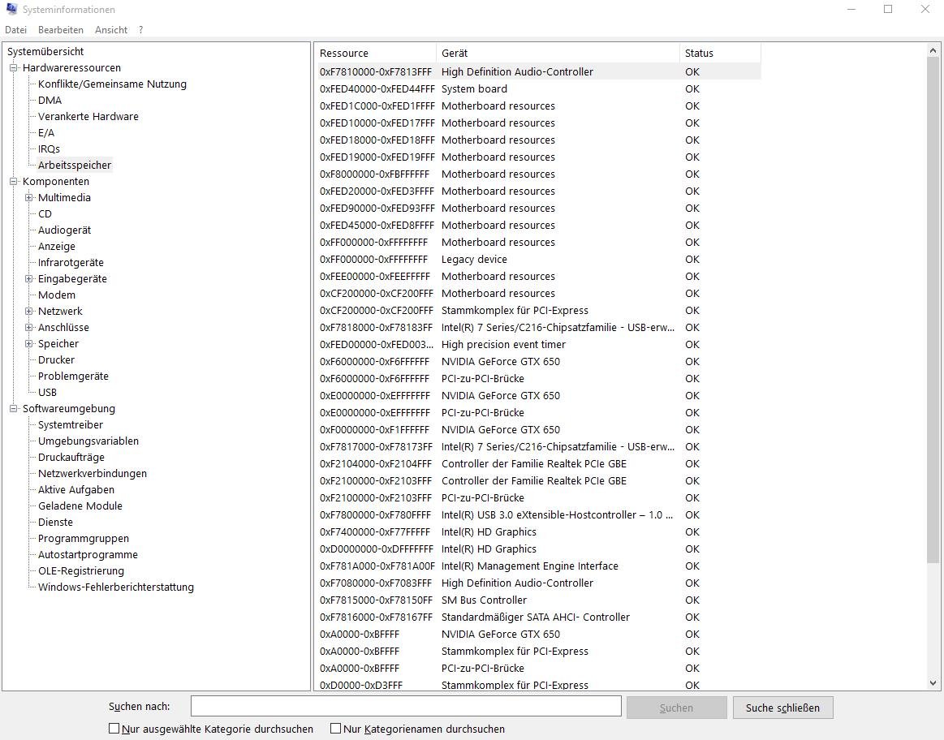Select the CD tree item
The width and height of the screenshot is (944, 740).
tap(45, 214)
